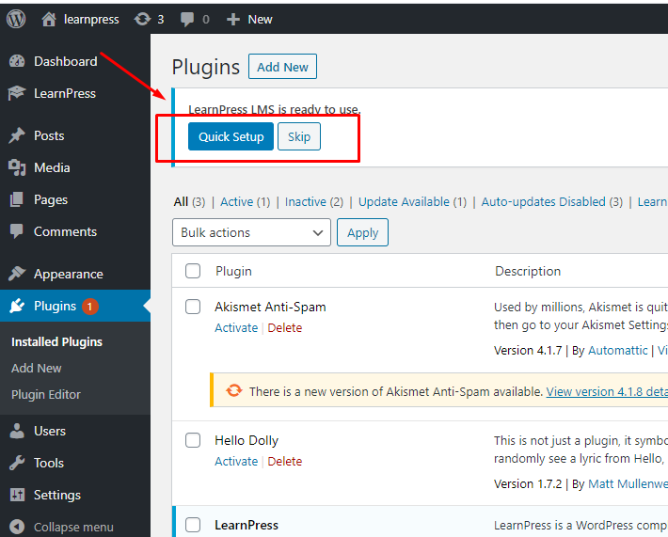The image size is (668, 537).
Task: Skip the LearnPress setup
Action: point(298,136)
